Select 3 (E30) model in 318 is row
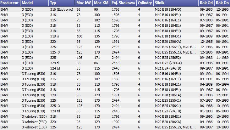Image resolution: width=230 pixels, height=130 pixels. pos(27,36)
